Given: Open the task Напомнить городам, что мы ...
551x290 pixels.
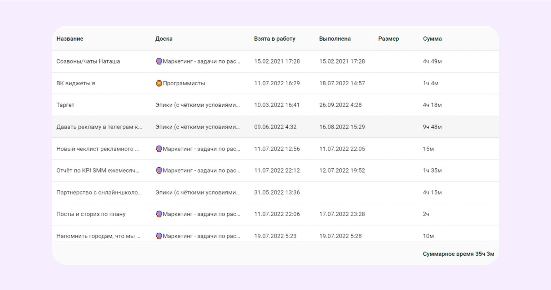Looking at the screenshot, I should (x=98, y=236).
